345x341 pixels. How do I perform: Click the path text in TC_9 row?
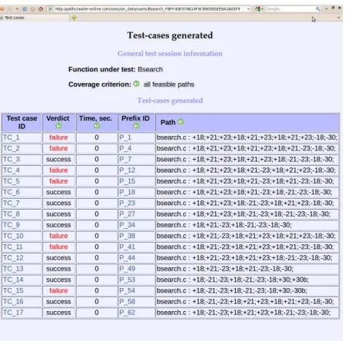click(x=224, y=225)
